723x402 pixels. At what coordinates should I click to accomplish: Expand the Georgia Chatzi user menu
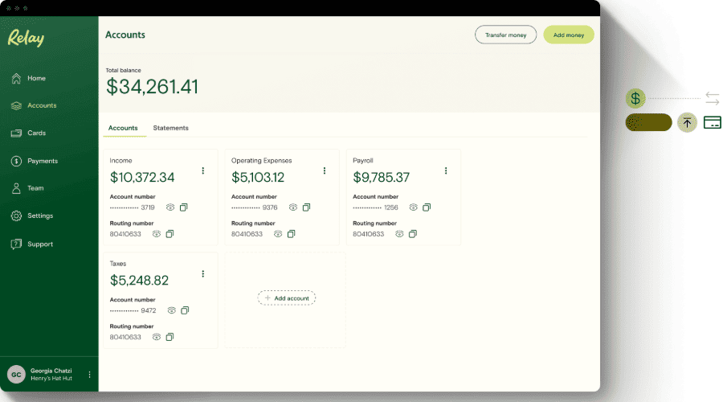[89, 374]
